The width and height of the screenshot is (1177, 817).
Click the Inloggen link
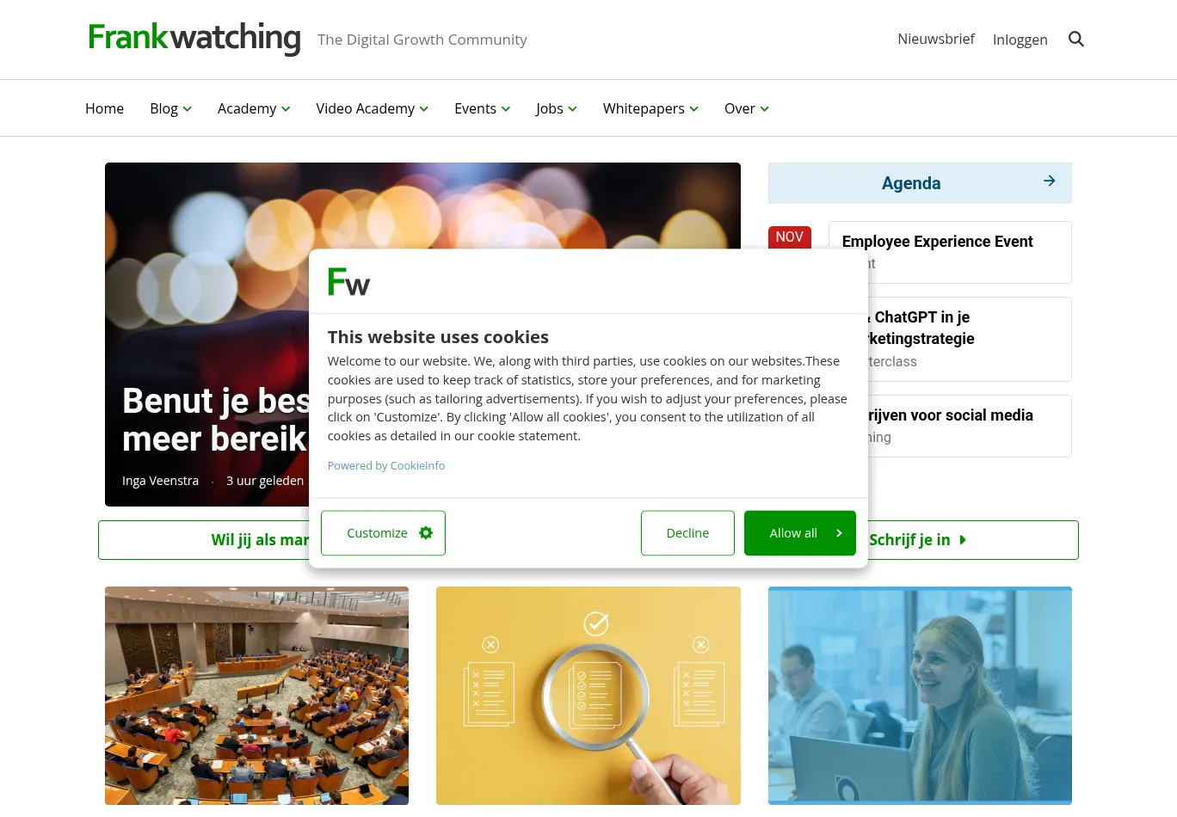point(1020,40)
